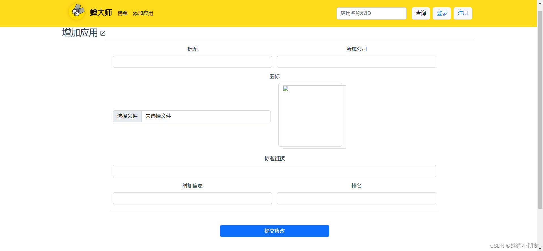543x251 pixels.
Task: Focus the 附加信息 input field
Action: click(192, 198)
